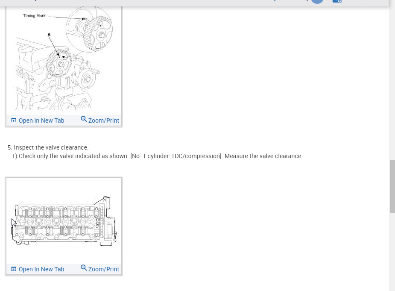
Task: Open cylinder head diagram in new tab
Action: point(38,269)
